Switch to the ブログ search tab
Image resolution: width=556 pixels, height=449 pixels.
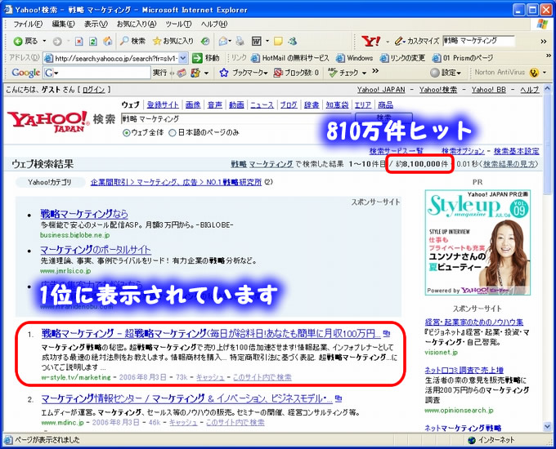point(289,104)
